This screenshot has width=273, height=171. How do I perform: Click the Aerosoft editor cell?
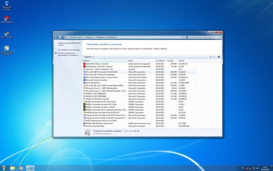132,69
